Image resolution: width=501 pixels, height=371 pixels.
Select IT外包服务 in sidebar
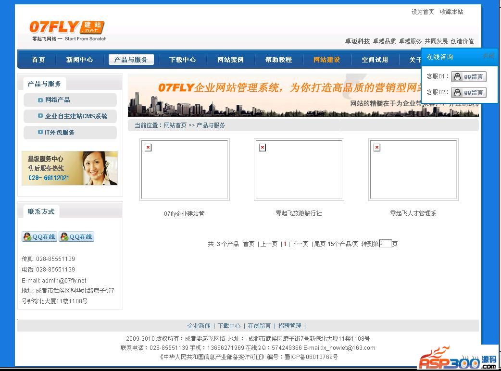(x=70, y=133)
